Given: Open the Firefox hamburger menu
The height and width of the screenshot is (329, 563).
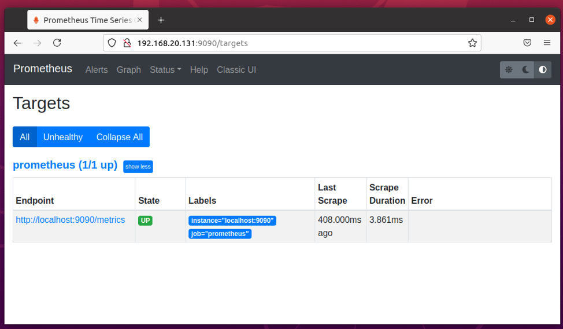Looking at the screenshot, I should click(x=547, y=43).
